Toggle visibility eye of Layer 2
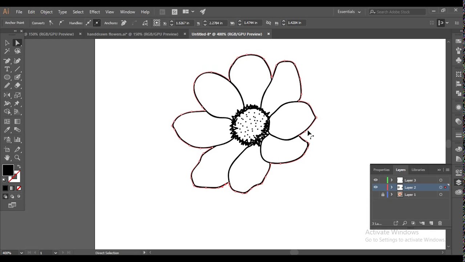465x262 pixels. point(376,187)
